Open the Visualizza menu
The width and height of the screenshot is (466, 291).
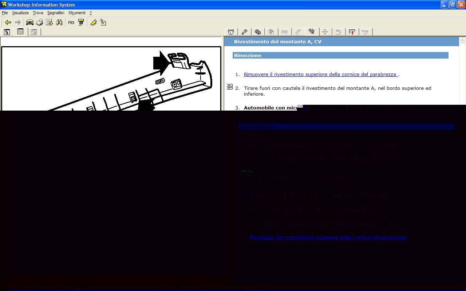click(x=20, y=13)
